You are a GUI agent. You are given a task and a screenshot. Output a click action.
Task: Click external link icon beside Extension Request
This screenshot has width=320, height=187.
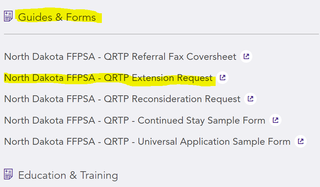click(223, 78)
